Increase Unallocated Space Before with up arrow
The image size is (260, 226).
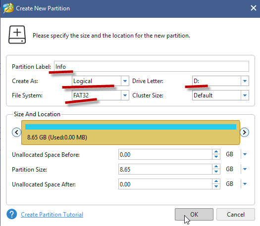pyautogui.click(x=216, y=152)
